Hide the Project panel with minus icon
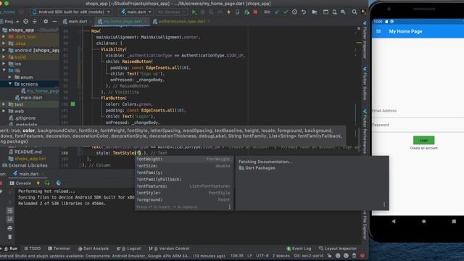The height and width of the screenshot is (261, 464). [x=54, y=21]
